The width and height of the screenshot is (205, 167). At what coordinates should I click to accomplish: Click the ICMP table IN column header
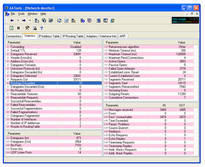pos(157,105)
